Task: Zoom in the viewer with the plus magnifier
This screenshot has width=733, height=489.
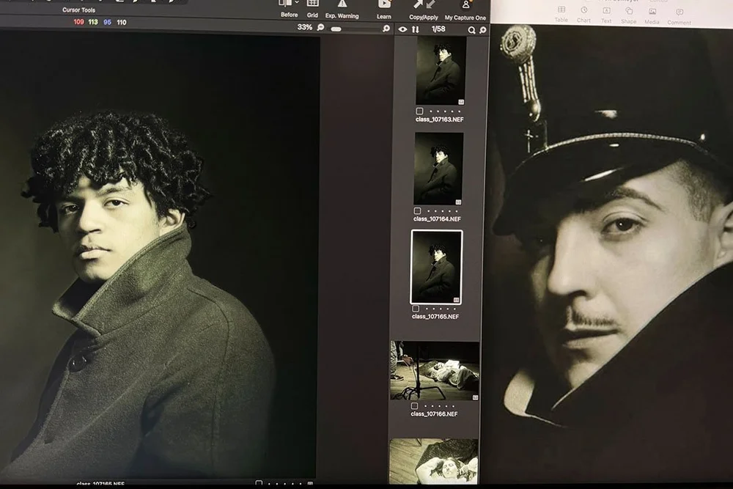Action: [386, 29]
